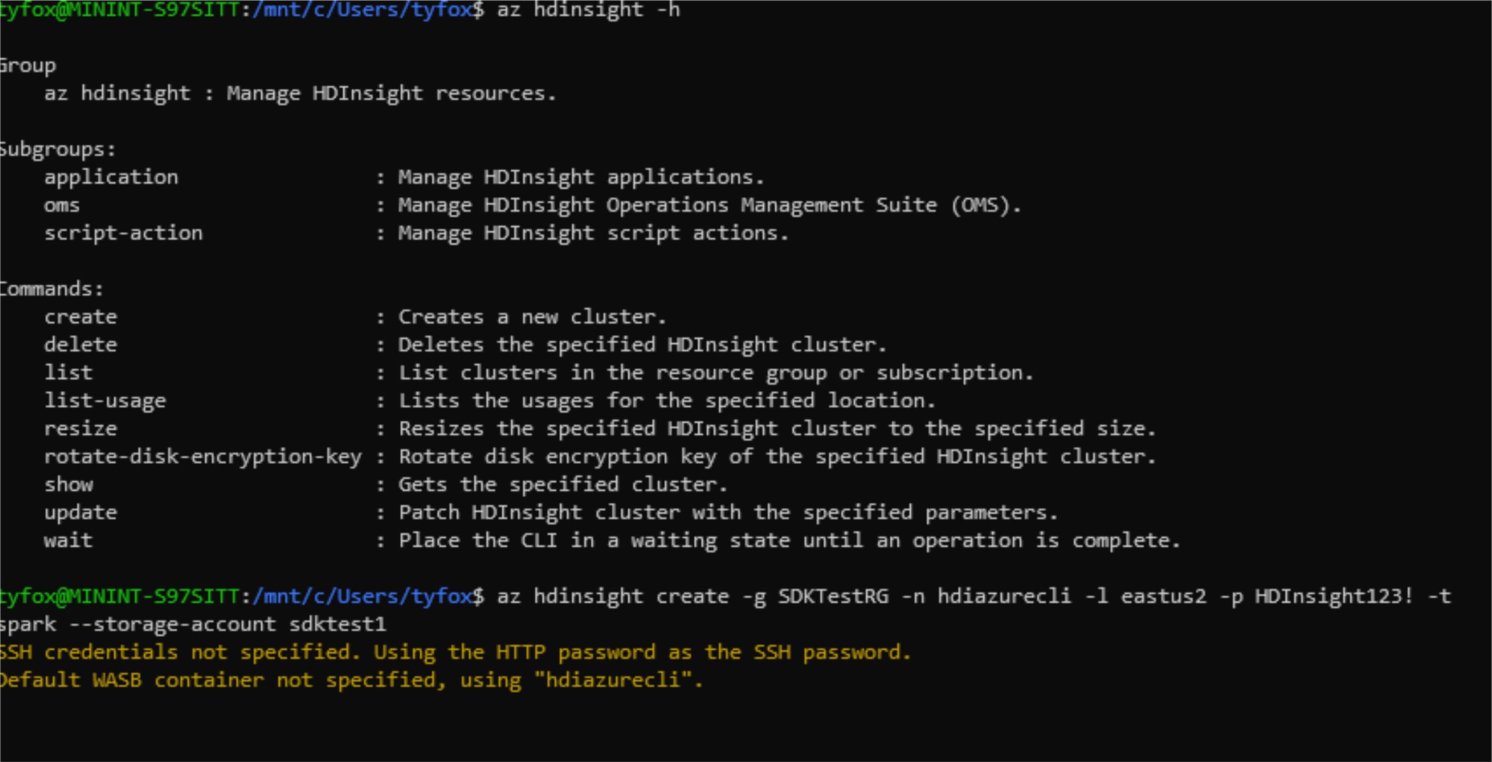Click the 'hdiazurecli' cluster name argument

pos(1004,596)
